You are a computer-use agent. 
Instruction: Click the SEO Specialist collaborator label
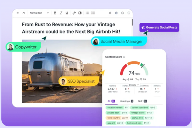pyautogui.click(x=79, y=81)
